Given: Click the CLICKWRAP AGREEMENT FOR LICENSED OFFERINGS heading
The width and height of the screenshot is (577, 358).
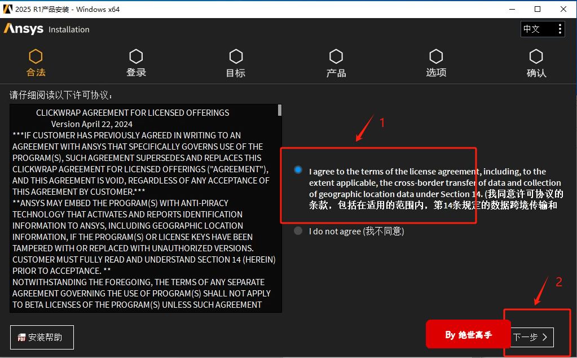Looking at the screenshot, I should [x=133, y=113].
